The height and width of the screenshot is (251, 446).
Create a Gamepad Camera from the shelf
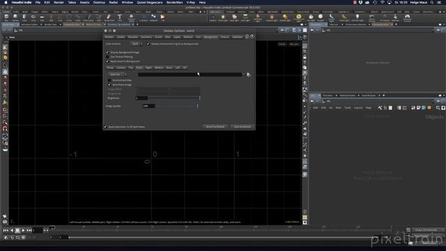click(x=407, y=18)
